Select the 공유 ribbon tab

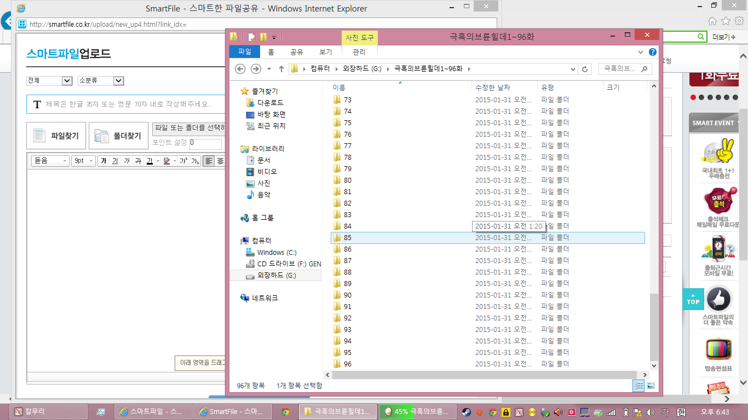click(297, 52)
